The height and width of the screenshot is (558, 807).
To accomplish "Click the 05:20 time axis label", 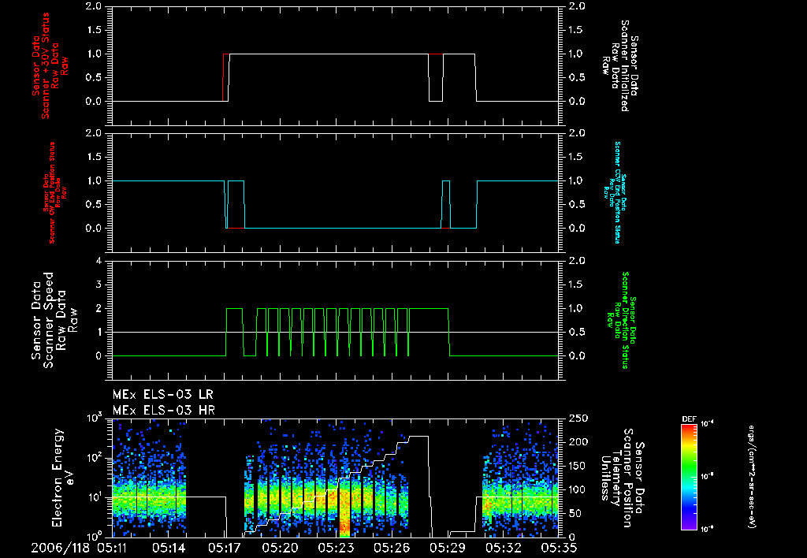I will tap(280, 548).
